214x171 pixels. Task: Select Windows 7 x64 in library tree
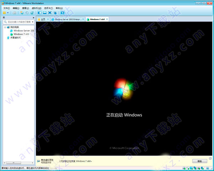(21, 34)
